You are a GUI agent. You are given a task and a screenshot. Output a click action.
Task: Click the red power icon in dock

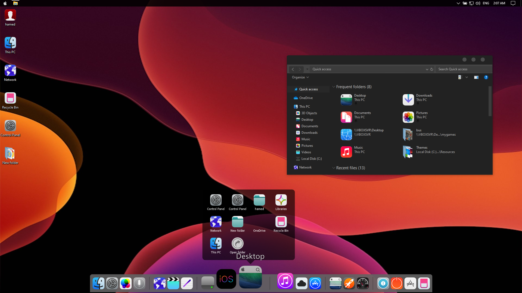point(397,284)
